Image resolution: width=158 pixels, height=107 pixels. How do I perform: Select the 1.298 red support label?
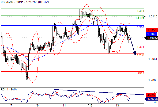pos(140,55)
